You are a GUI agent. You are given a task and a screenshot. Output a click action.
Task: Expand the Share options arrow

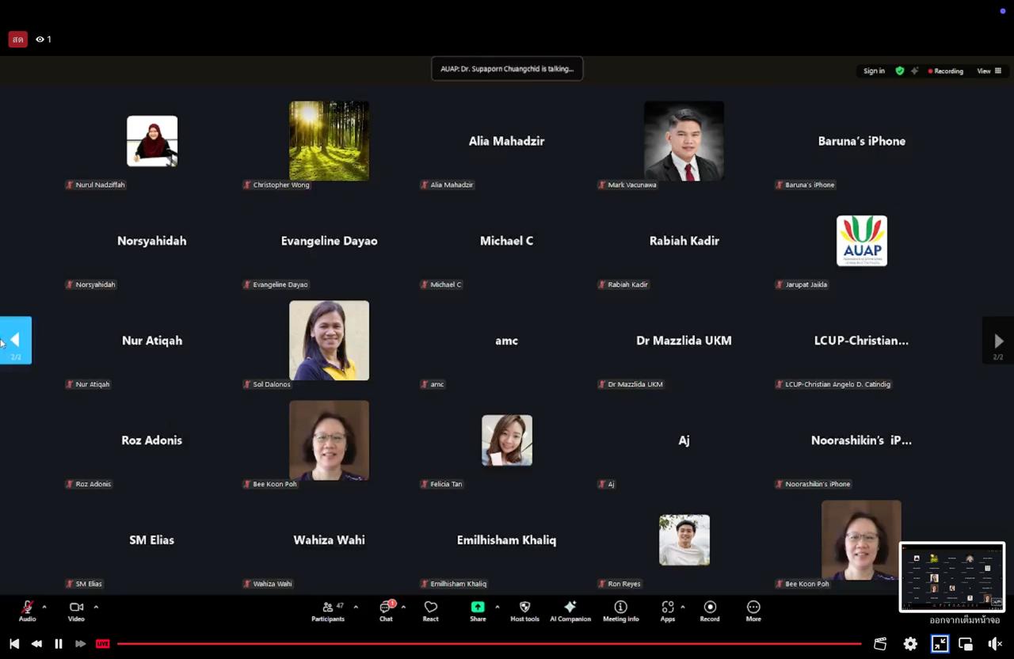497,608
